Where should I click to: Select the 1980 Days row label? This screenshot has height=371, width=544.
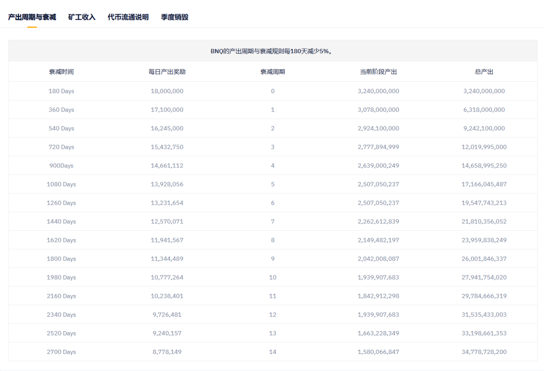click(62, 277)
